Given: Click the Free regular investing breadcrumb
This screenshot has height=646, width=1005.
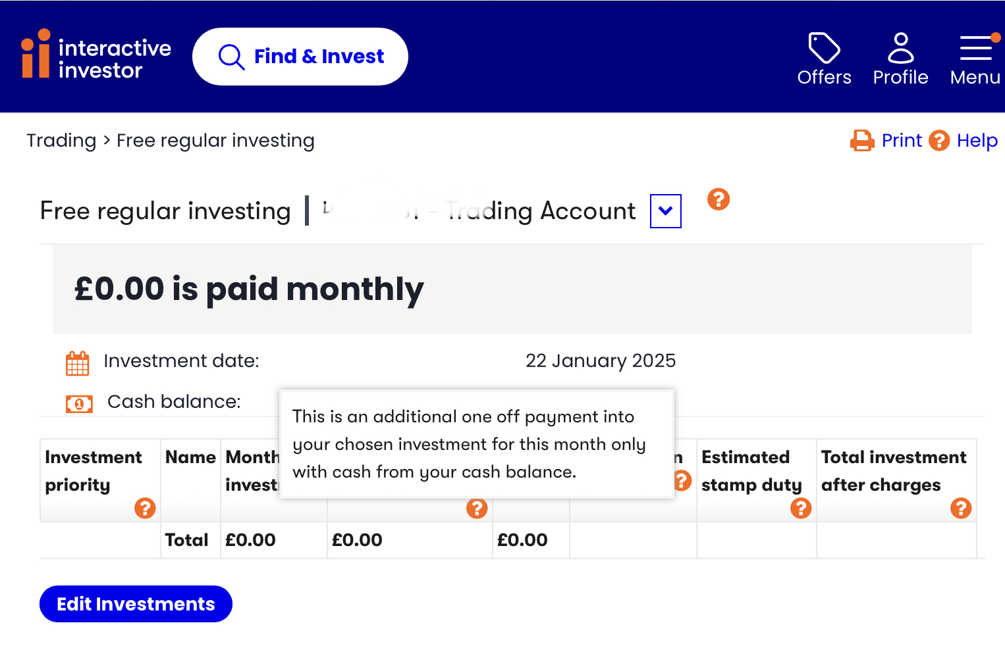Looking at the screenshot, I should point(215,140).
